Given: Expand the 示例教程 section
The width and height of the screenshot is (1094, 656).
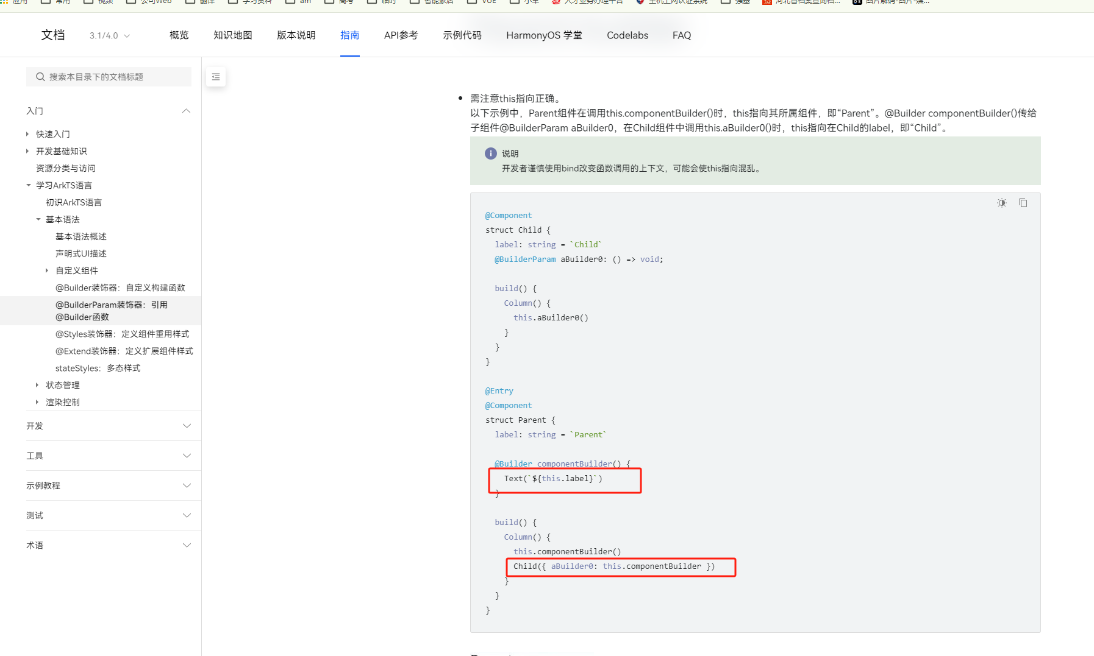Looking at the screenshot, I should click(187, 485).
